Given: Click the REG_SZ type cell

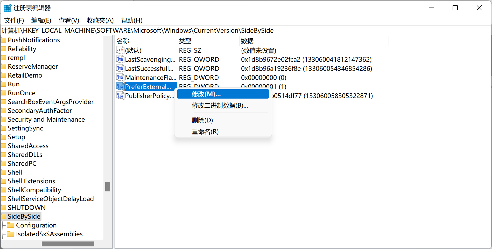Looking at the screenshot, I should coord(190,50).
